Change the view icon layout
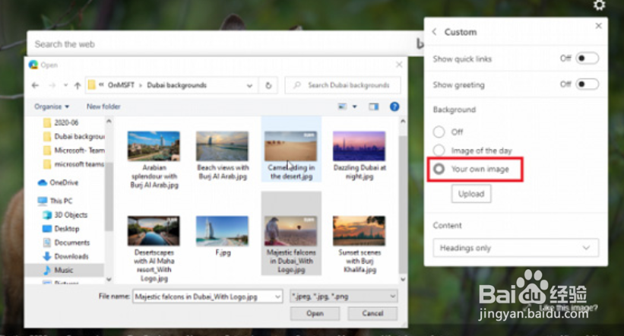The width and height of the screenshot is (624, 336). click(x=342, y=106)
